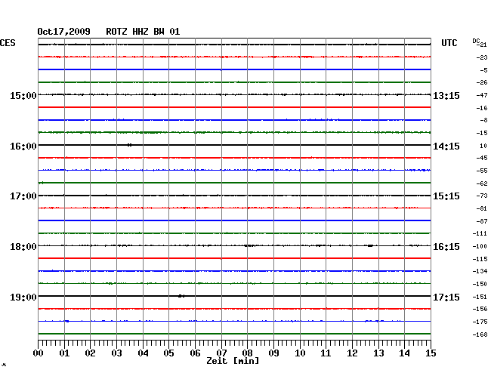Select the positive DC offset value 10
Viewport: 491px width, 373px height.
click(x=483, y=146)
